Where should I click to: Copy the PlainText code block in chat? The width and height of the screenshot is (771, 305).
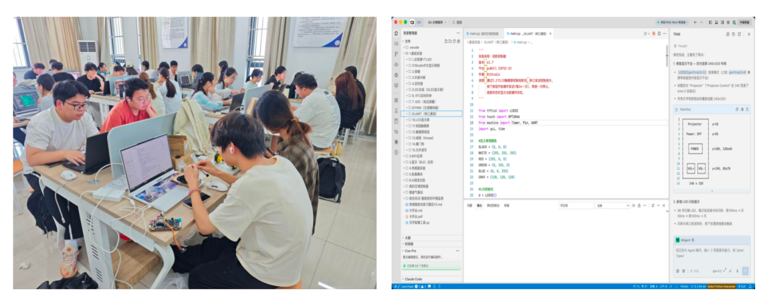tap(736, 109)
